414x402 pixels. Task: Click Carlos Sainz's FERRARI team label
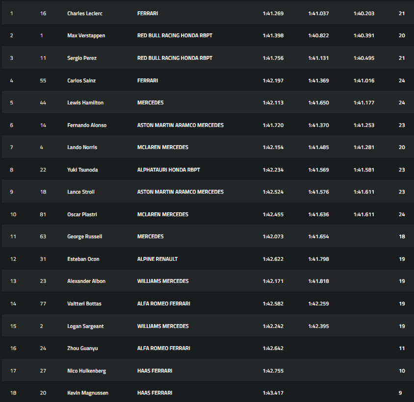[x=148, y=80]
